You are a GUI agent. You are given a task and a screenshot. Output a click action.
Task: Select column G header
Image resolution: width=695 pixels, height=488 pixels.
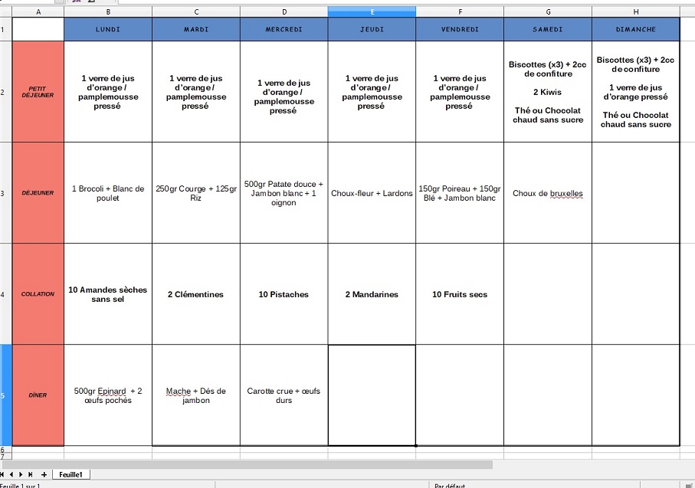(548, 12)
